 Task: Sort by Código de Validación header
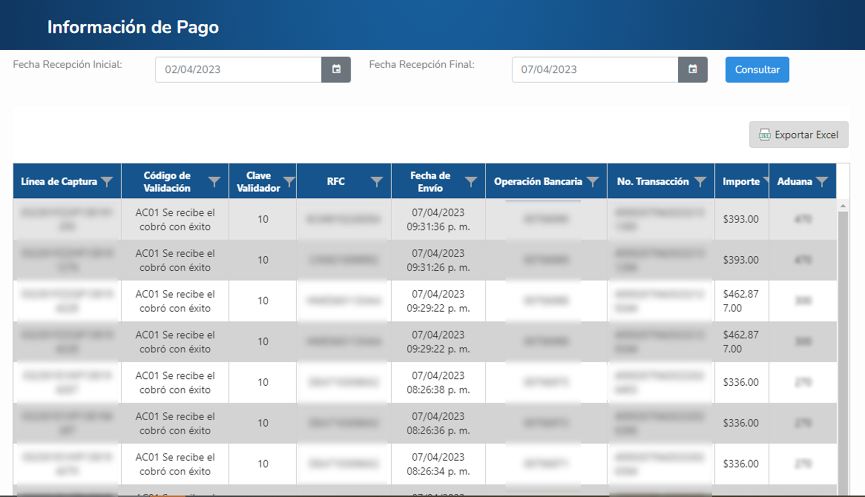click(x=167, y=181)
